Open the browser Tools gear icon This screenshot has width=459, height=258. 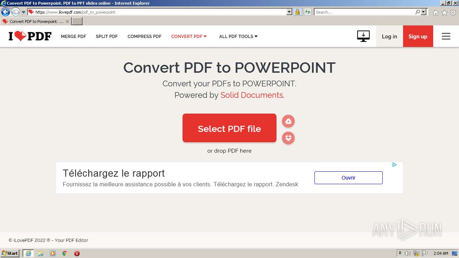[x=453, y=13]
